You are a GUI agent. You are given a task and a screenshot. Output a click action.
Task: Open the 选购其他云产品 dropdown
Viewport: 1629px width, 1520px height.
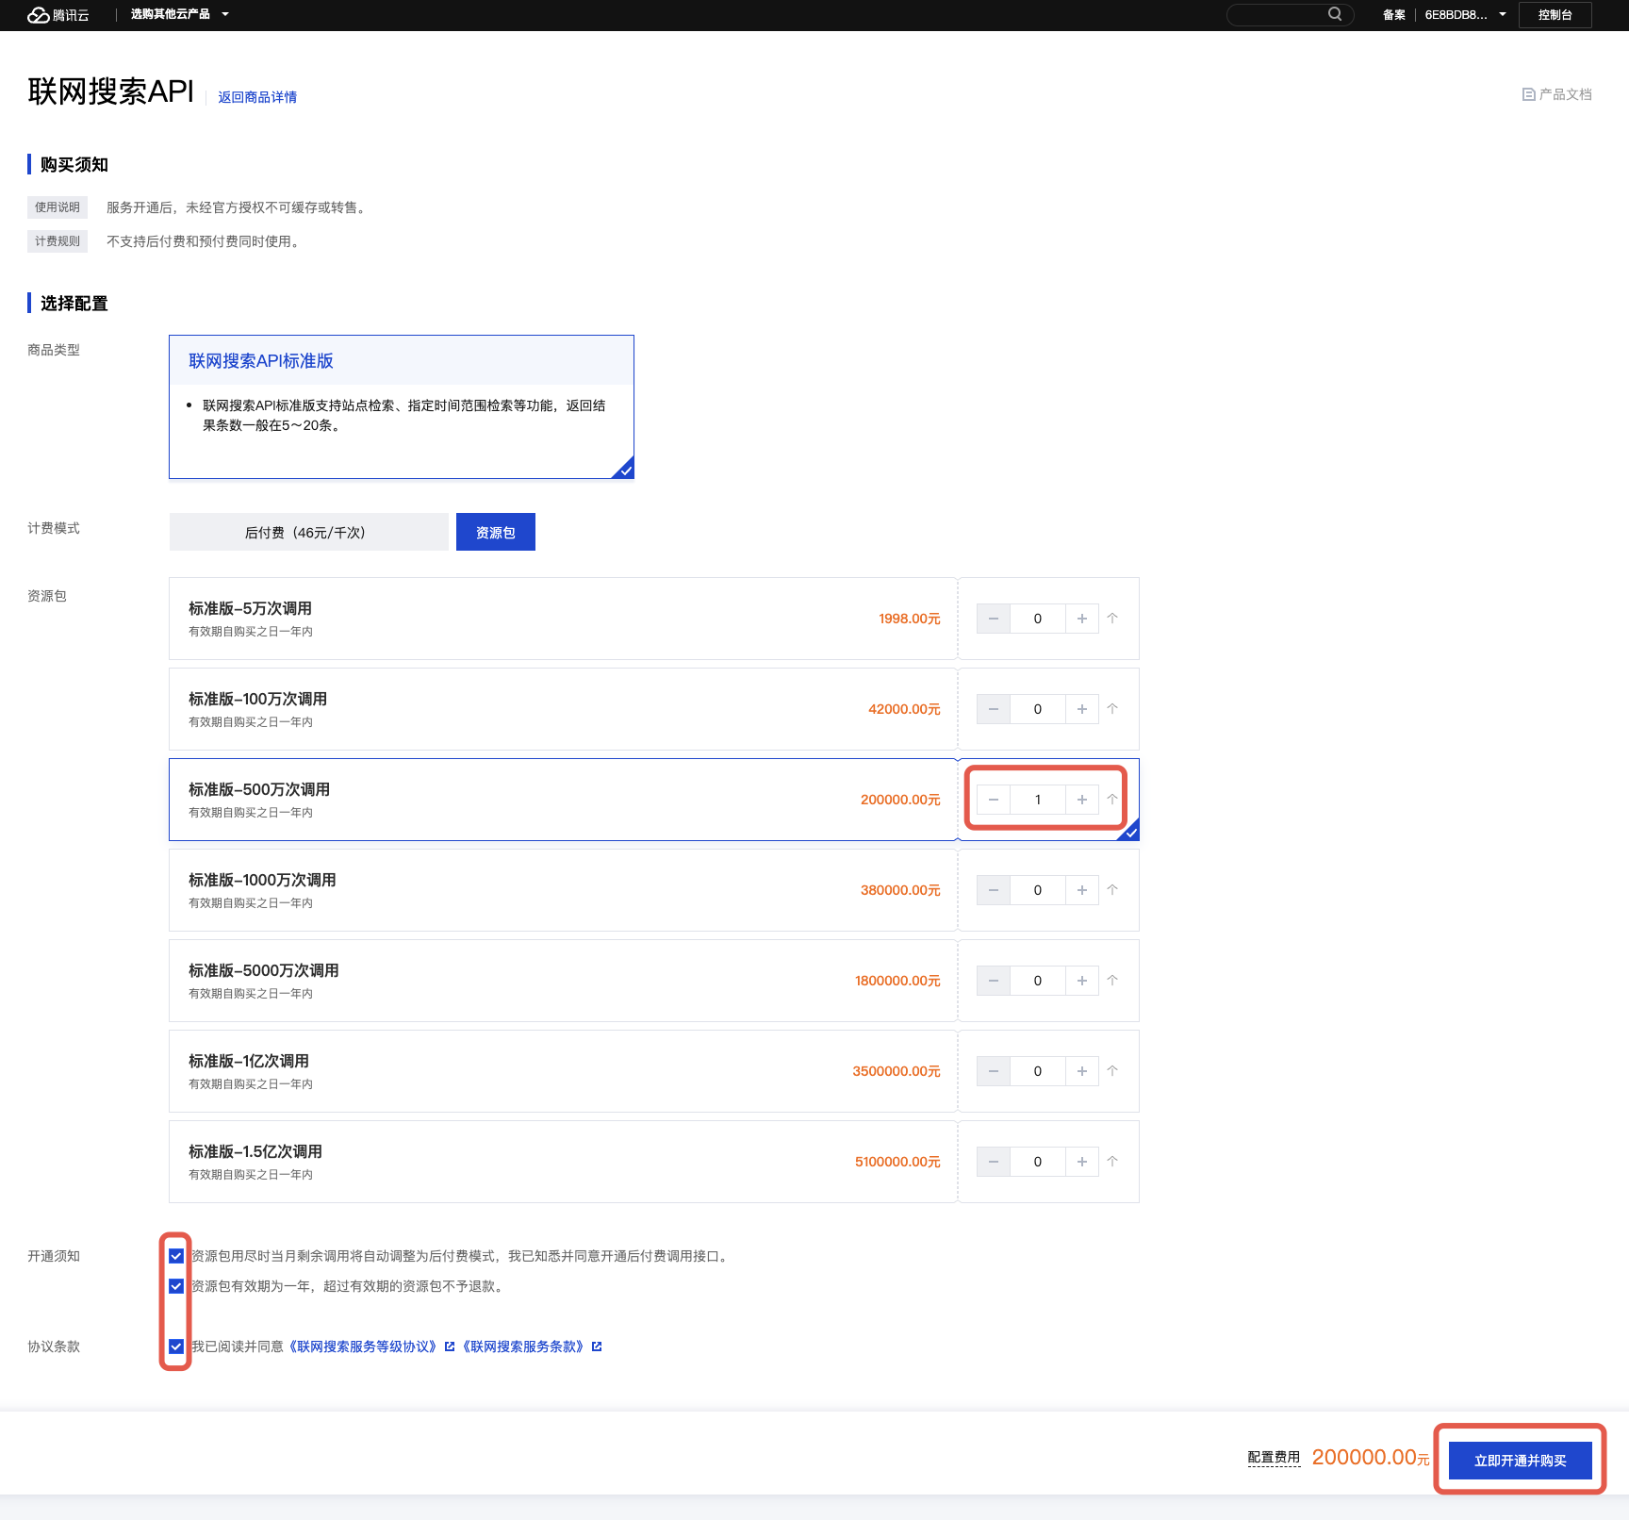tap(179, 14)
